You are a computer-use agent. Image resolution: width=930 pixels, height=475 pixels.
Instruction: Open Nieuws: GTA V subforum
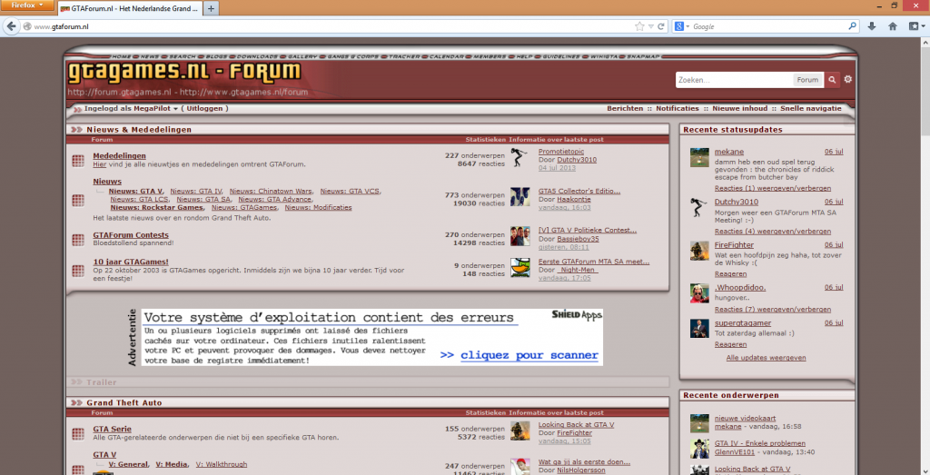135,191
